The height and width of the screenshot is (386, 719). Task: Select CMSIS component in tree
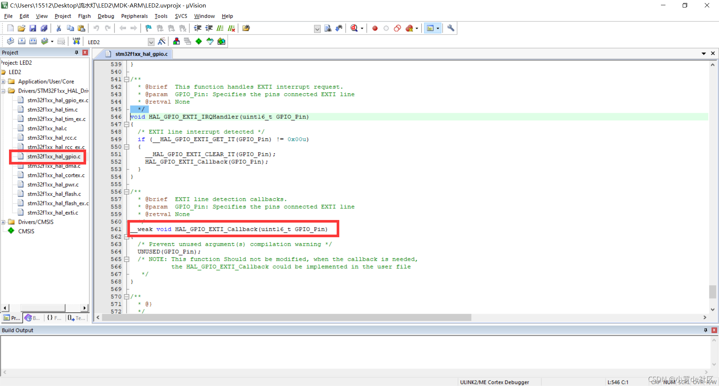(x=26, y=232)
